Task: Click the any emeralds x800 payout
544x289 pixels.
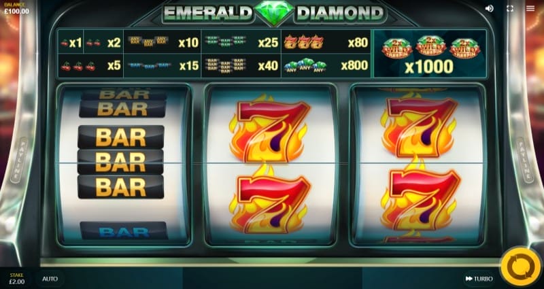Action: (326, 65)
